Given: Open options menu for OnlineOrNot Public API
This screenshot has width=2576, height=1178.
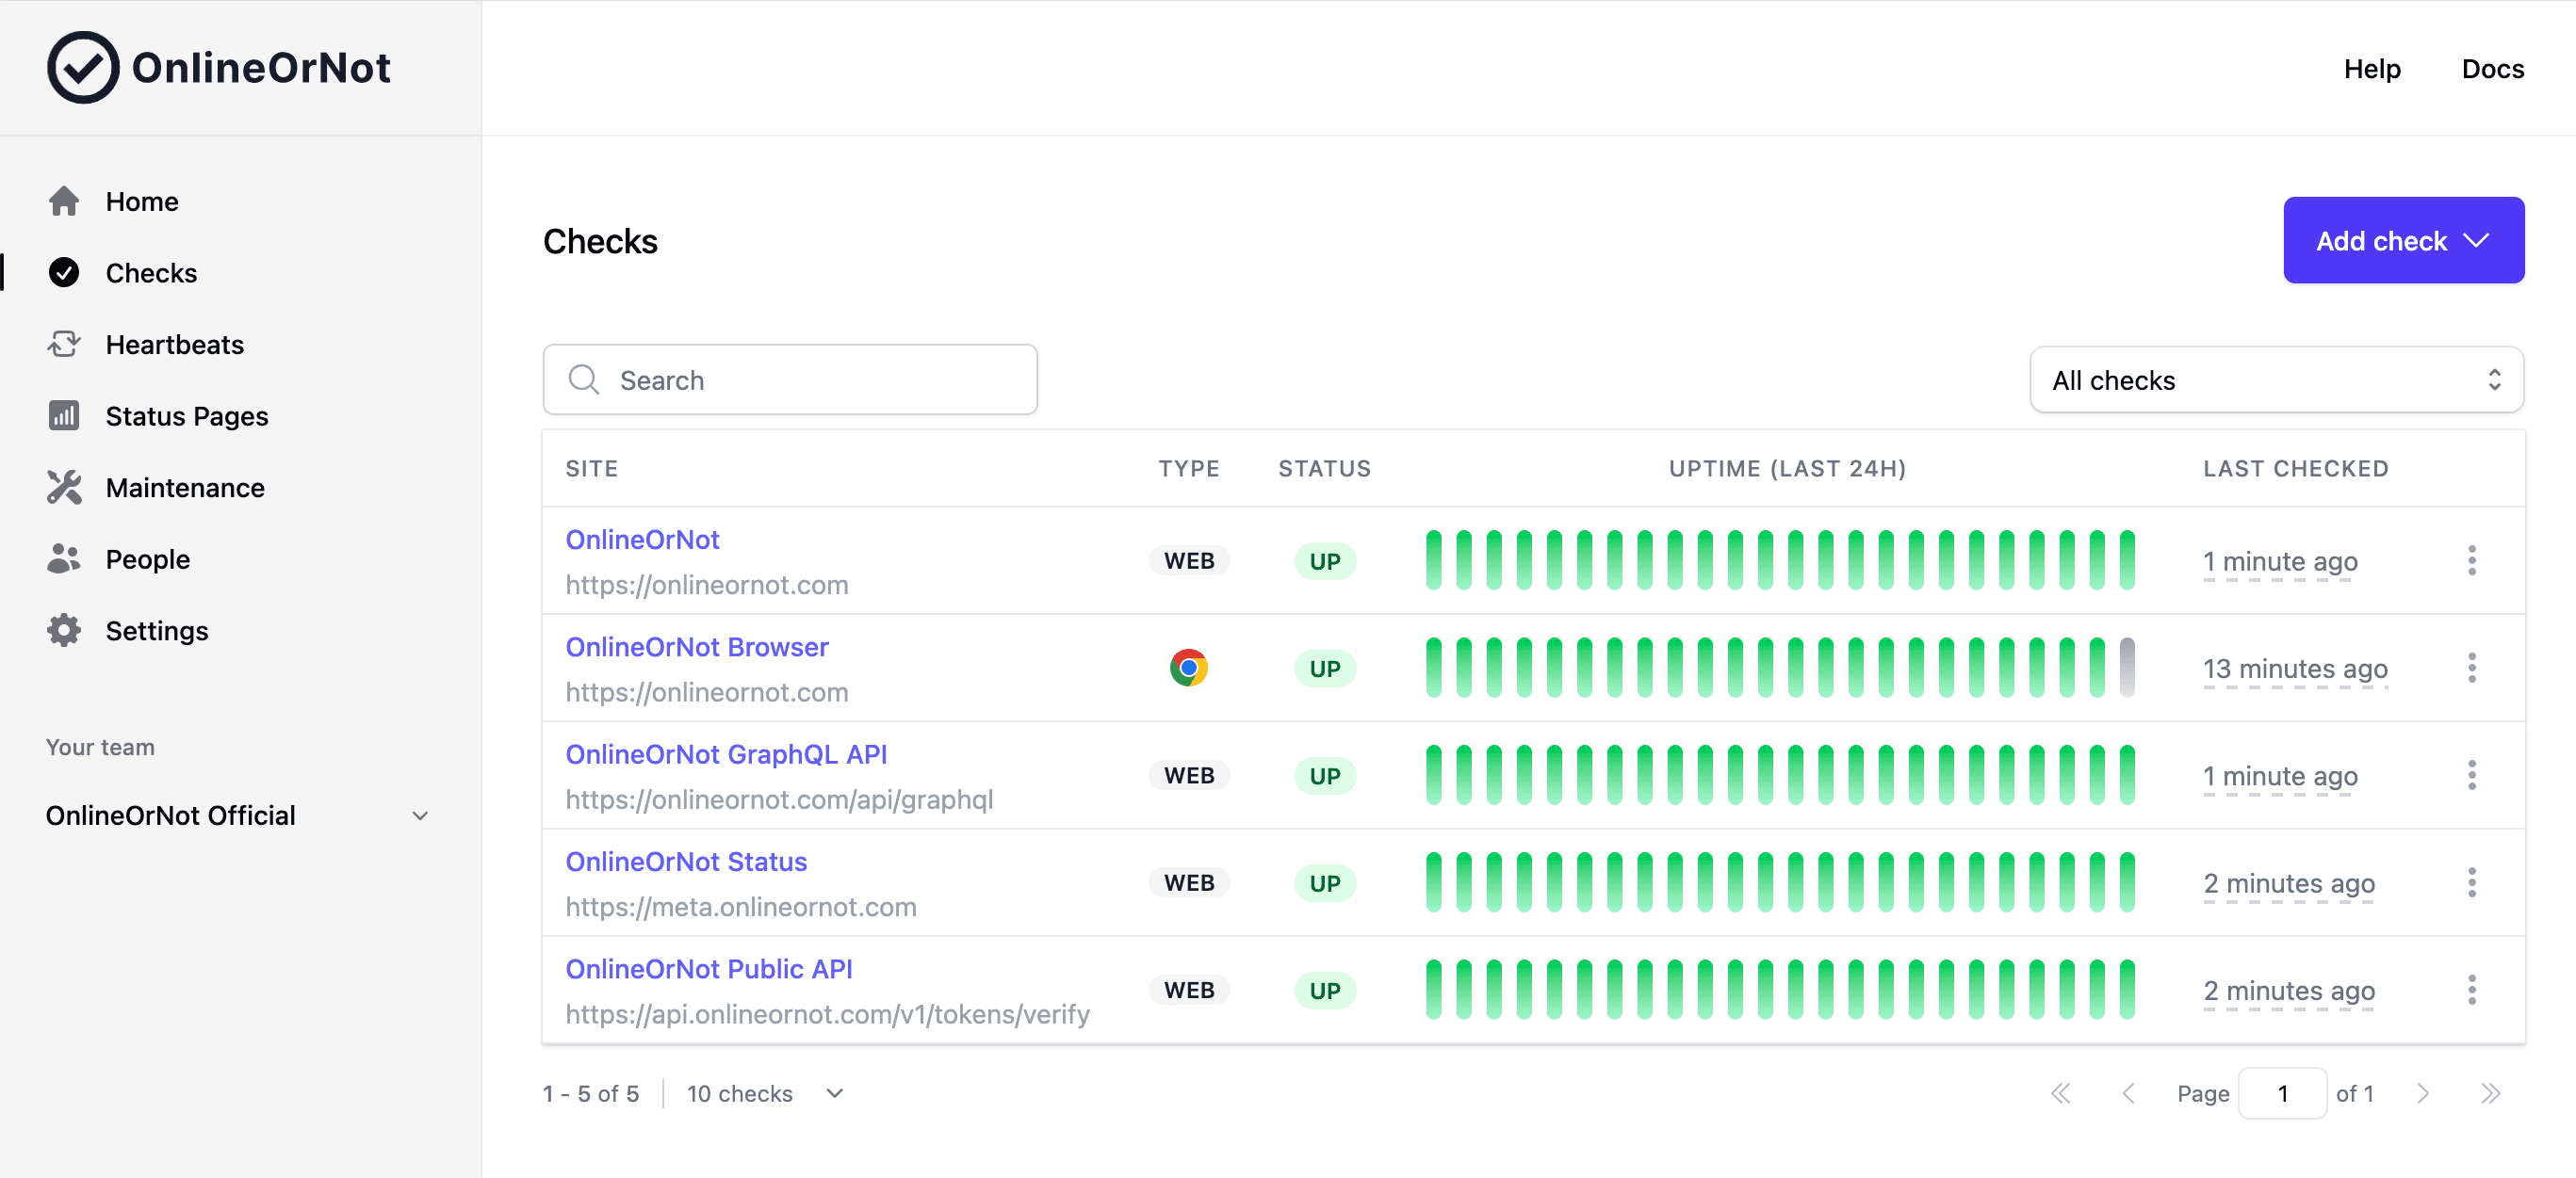Looking at the screenshot, I should 2472,989.
